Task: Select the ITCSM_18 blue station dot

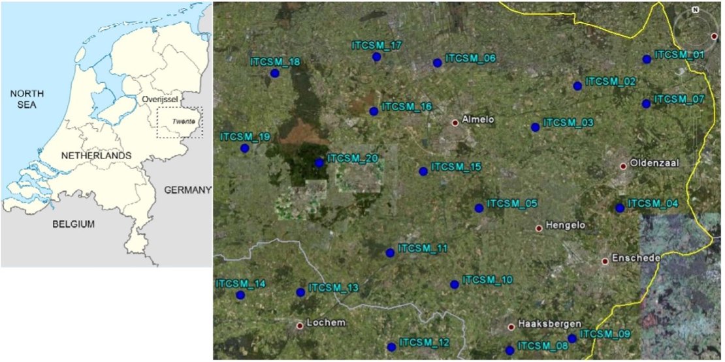Action: [x=274, y=73]
